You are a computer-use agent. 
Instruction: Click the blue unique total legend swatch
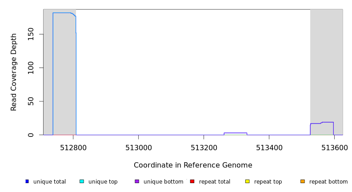point(27,181)
